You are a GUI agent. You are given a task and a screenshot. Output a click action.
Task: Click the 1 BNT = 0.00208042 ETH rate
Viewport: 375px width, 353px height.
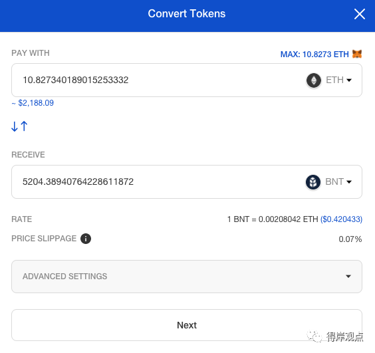click(273, 219)
